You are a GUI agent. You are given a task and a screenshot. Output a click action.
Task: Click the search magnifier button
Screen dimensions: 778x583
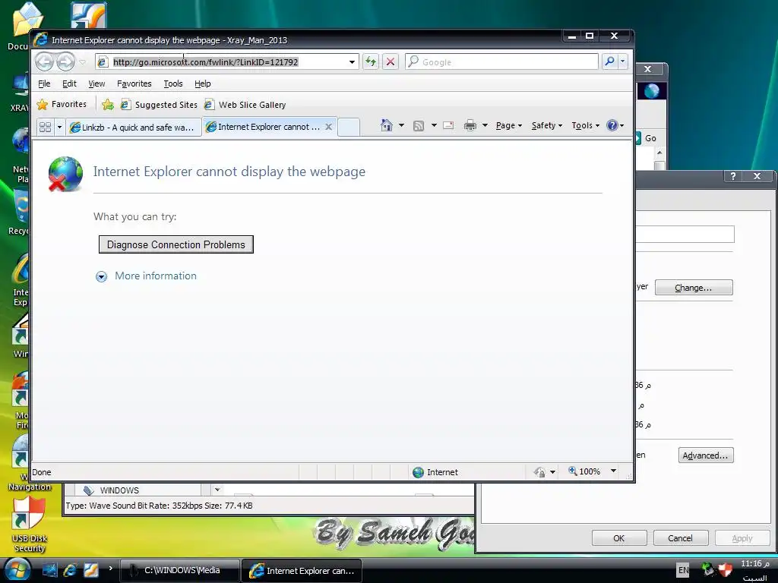609,61
